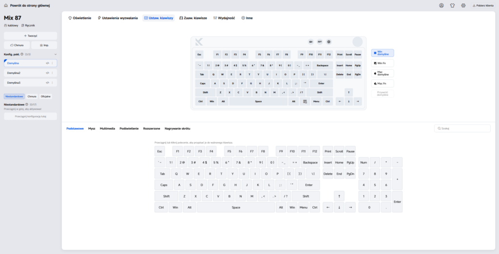
Task: Select the Domyślna3 configuration
Action: pos(31,83)
